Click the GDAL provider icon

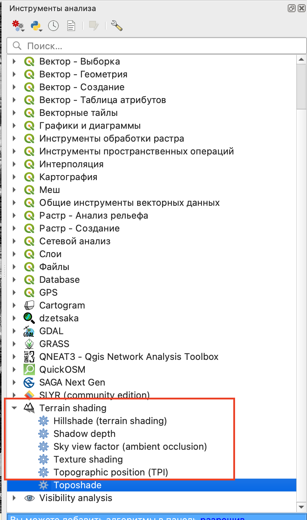click(29, 331)
